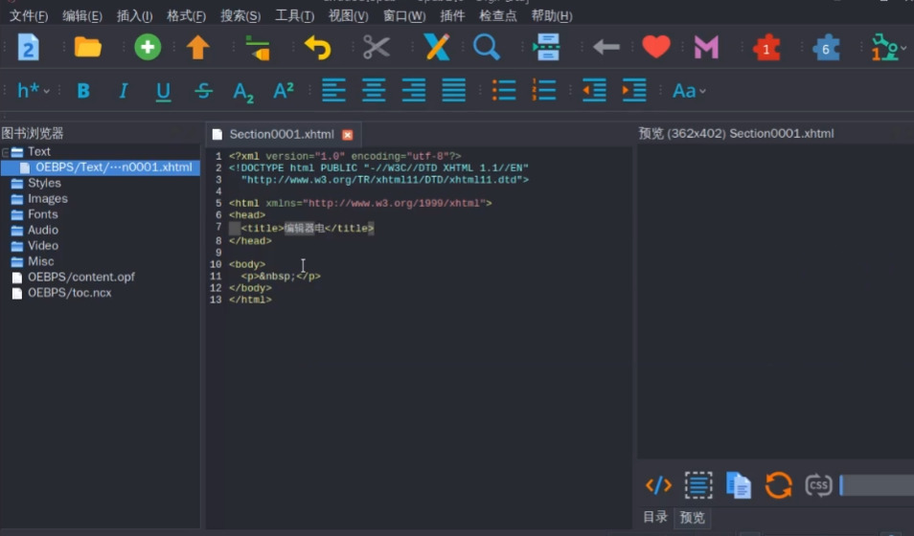Click the red heart donate icon
Viewport: 914px width, 536px height.
tap(656, 47)
